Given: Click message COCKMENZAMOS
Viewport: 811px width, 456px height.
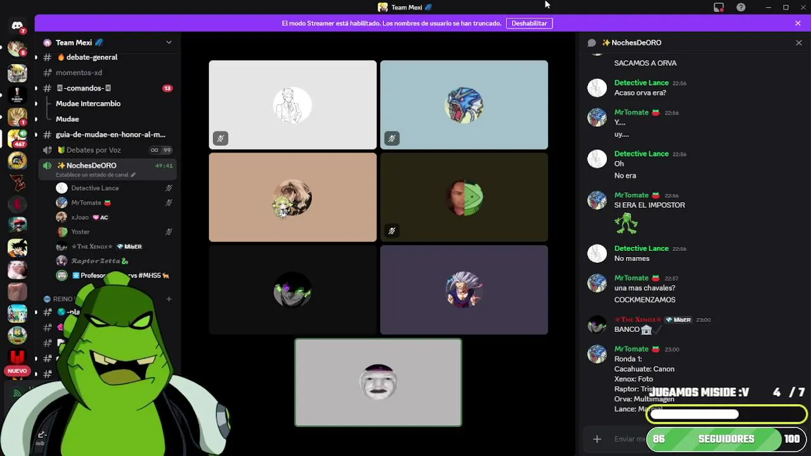Looking at the screenshot, I should [x=644, y=300].
